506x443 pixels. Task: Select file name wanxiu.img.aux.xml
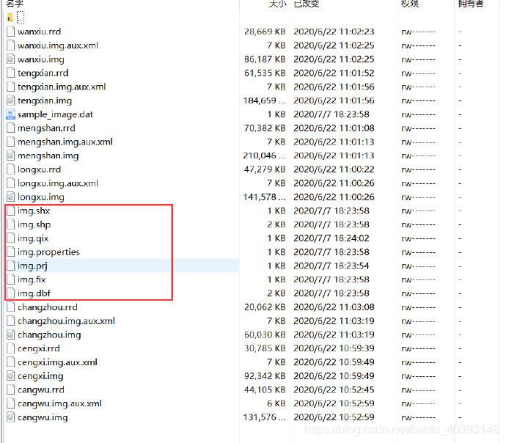pyautogui.click(x=58, y=45)
